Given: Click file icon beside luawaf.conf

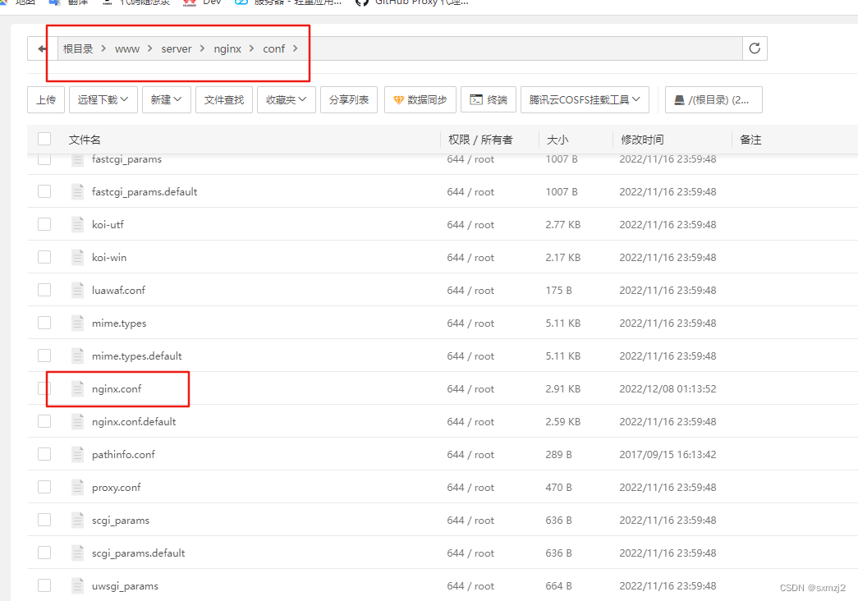Looking at the screenshot, I should (78, 290).
